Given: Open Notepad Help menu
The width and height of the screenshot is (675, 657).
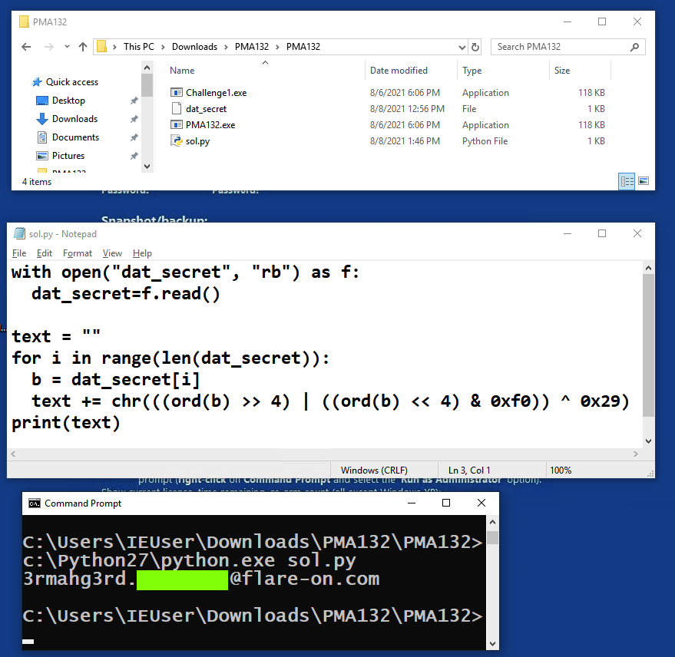Looking at the screenshot, I should (x=142, y=253).
